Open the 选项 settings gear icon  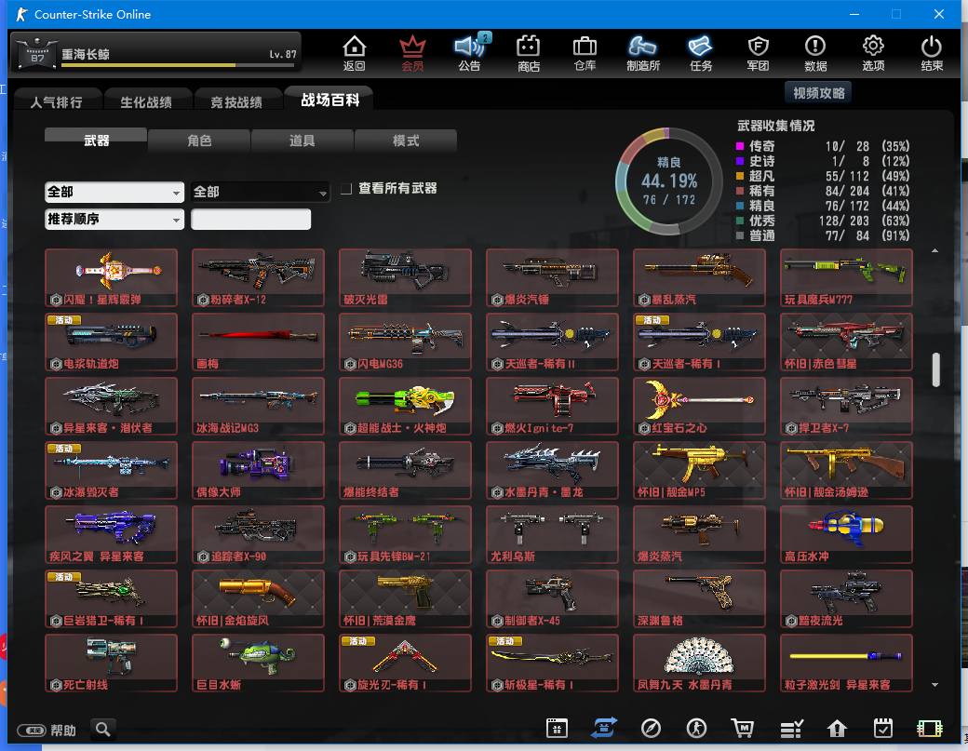[873, 52]
